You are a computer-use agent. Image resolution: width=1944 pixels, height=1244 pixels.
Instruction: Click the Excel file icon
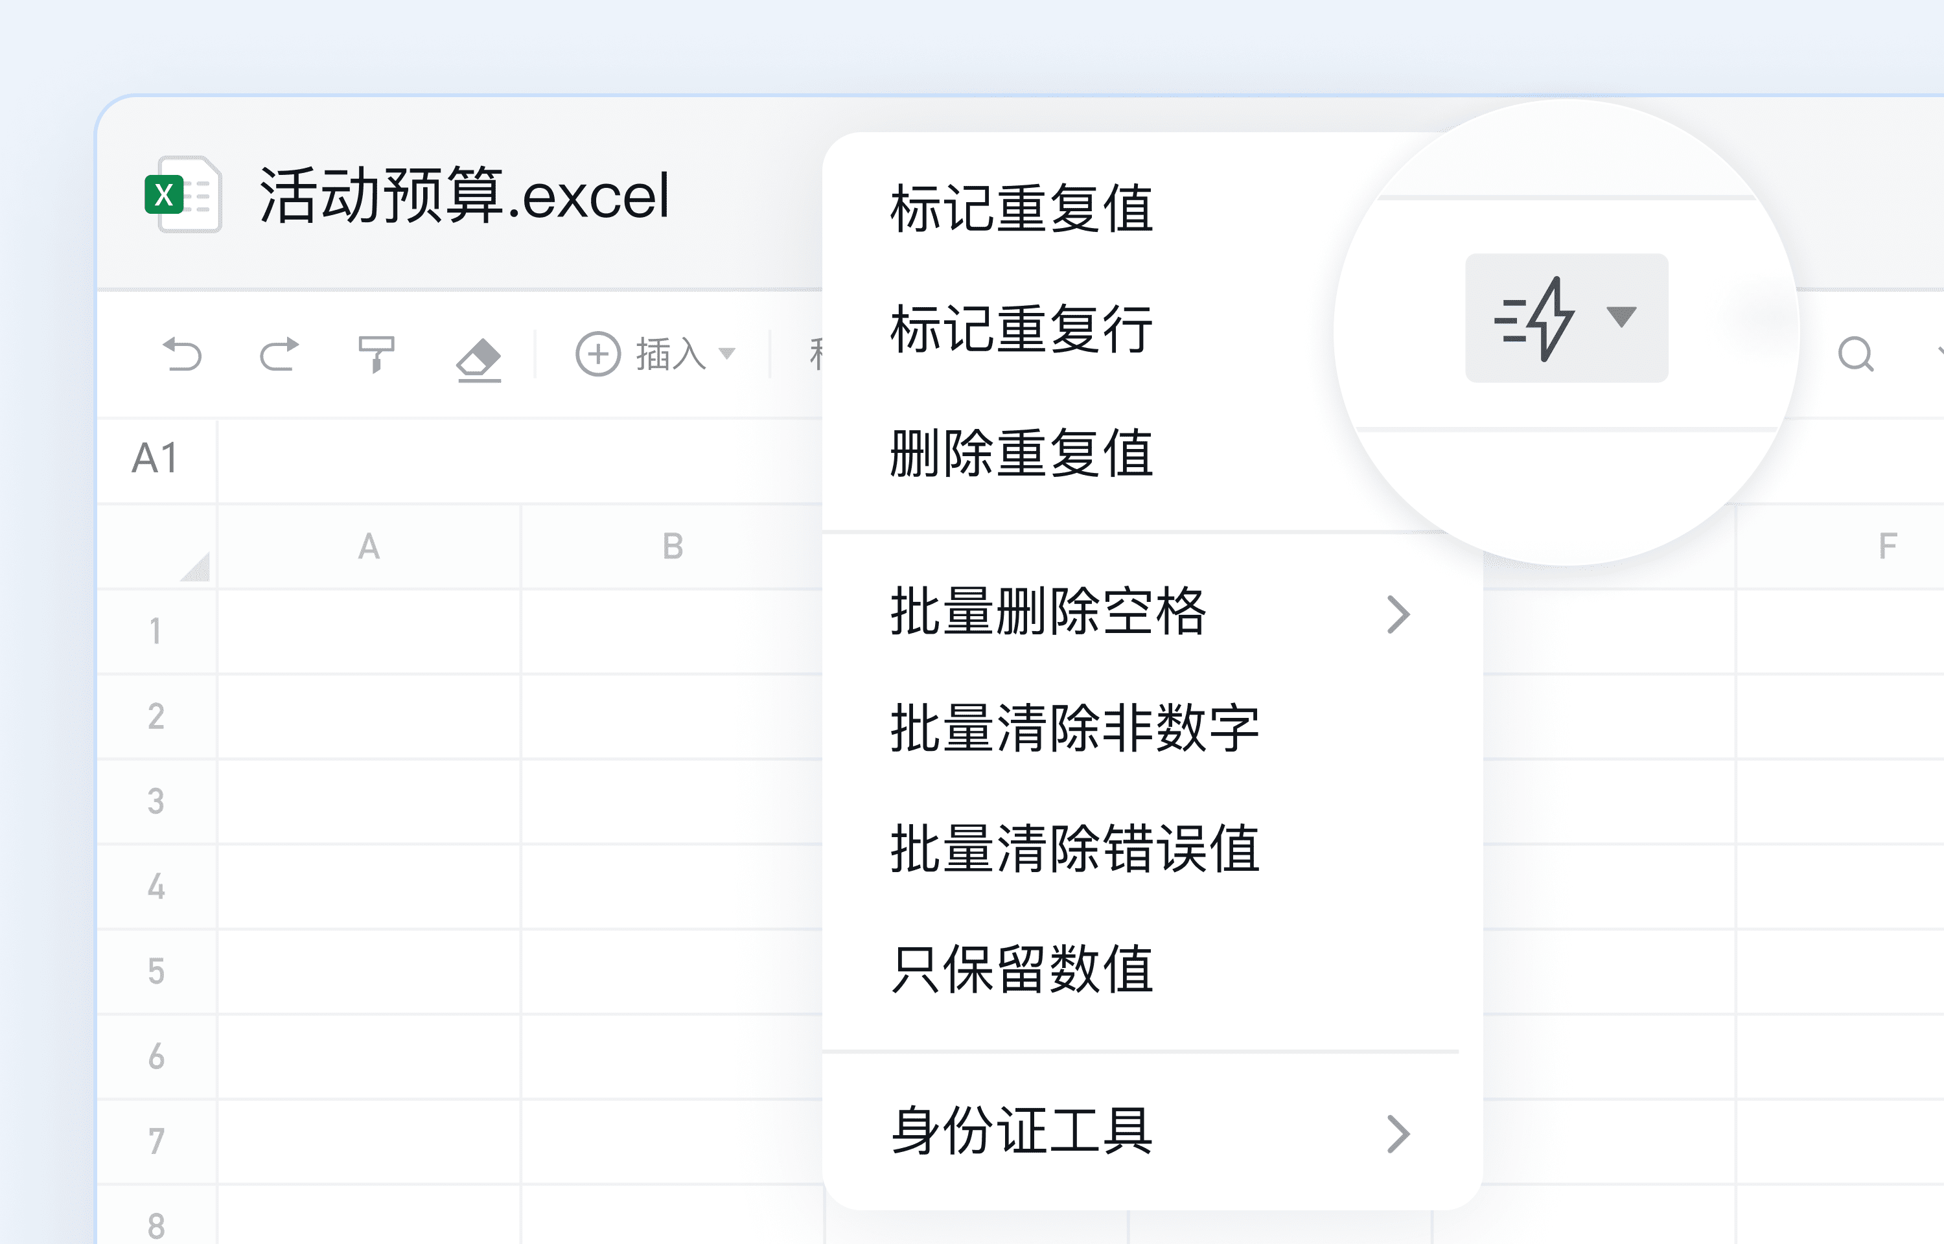(x=183, y=194)
